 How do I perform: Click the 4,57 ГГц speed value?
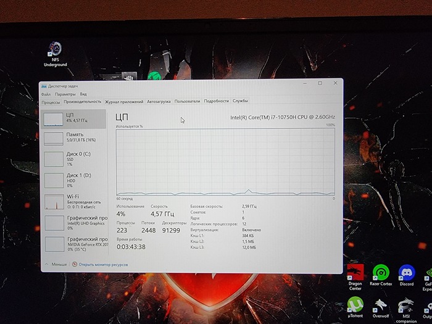[162, 214]
